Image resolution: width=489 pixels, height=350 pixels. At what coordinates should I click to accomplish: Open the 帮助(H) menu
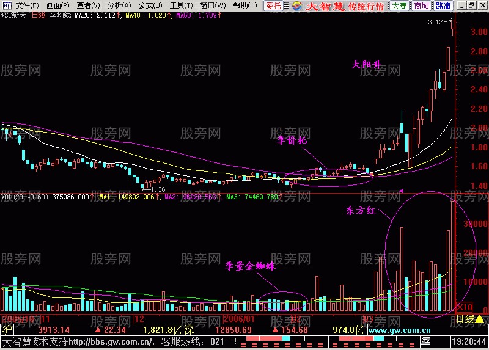[x=245, y=5]
